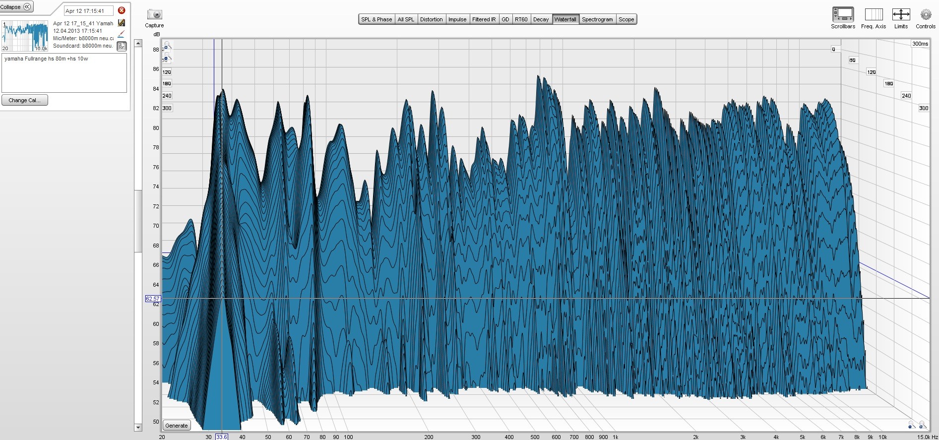
Task: Select the GD tab
Action: 505,19
